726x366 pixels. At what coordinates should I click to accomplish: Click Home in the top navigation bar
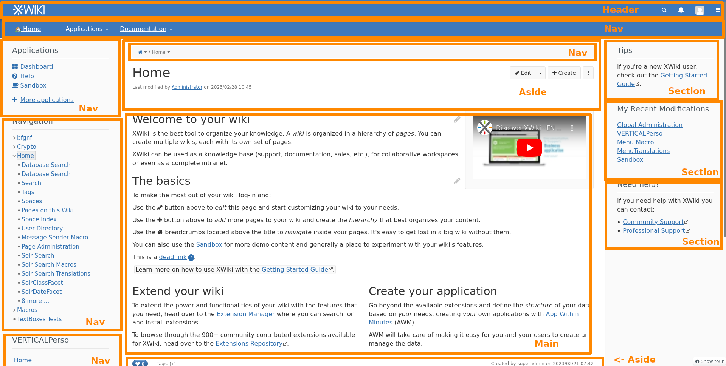[x=28, y=29]
